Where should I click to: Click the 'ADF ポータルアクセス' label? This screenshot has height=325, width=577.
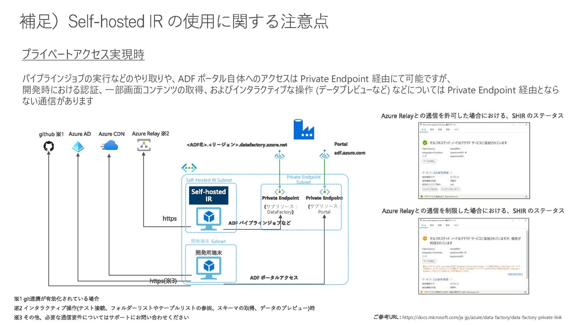pos(274,278)
